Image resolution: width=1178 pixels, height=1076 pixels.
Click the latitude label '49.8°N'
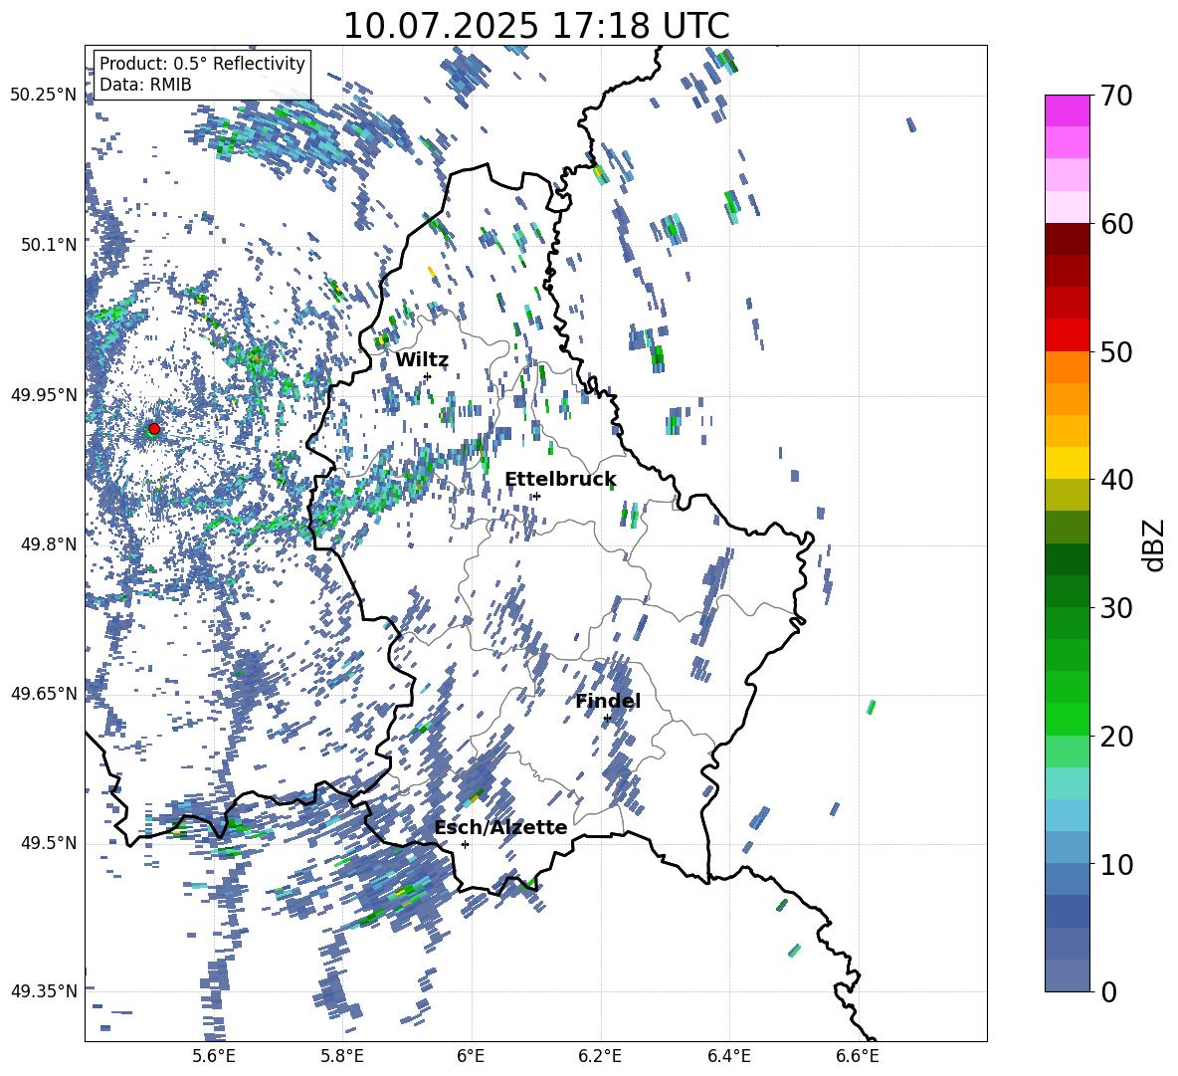tap(48, 544)
